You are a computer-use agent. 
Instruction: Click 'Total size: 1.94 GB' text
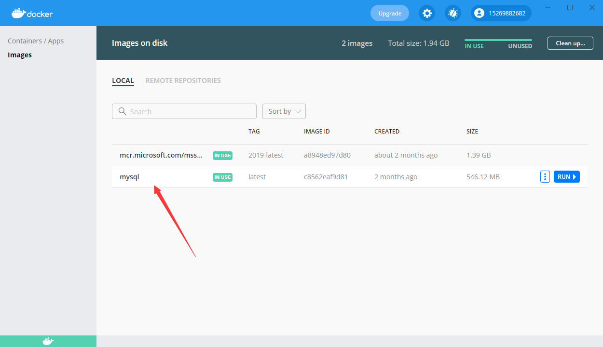click(419, 43)
